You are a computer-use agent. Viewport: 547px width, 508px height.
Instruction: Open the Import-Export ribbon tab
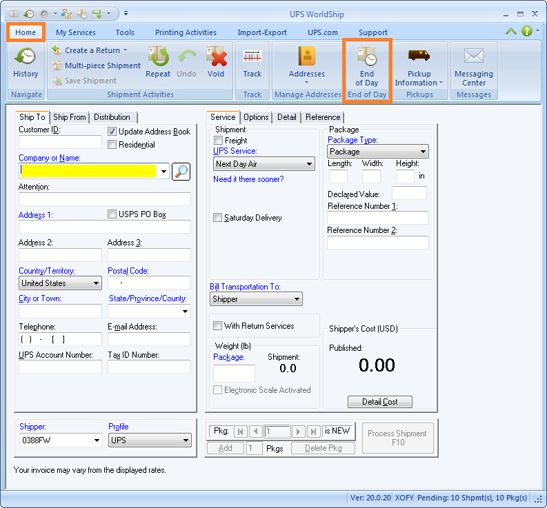click(x=262, y=32)
